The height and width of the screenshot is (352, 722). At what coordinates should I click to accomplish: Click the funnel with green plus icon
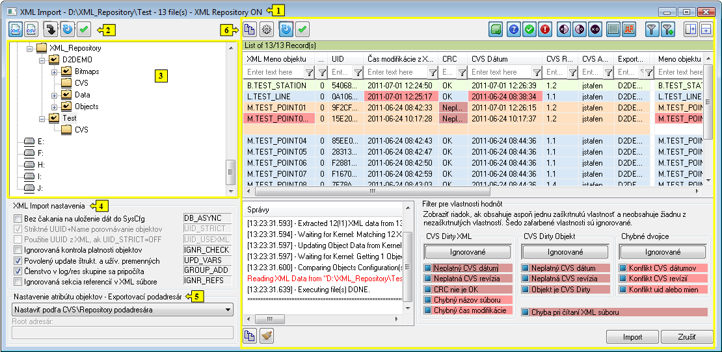tap(667, 29)
